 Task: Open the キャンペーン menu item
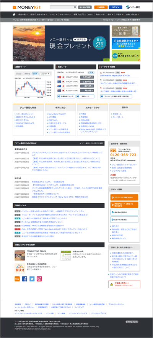(65, 15)
